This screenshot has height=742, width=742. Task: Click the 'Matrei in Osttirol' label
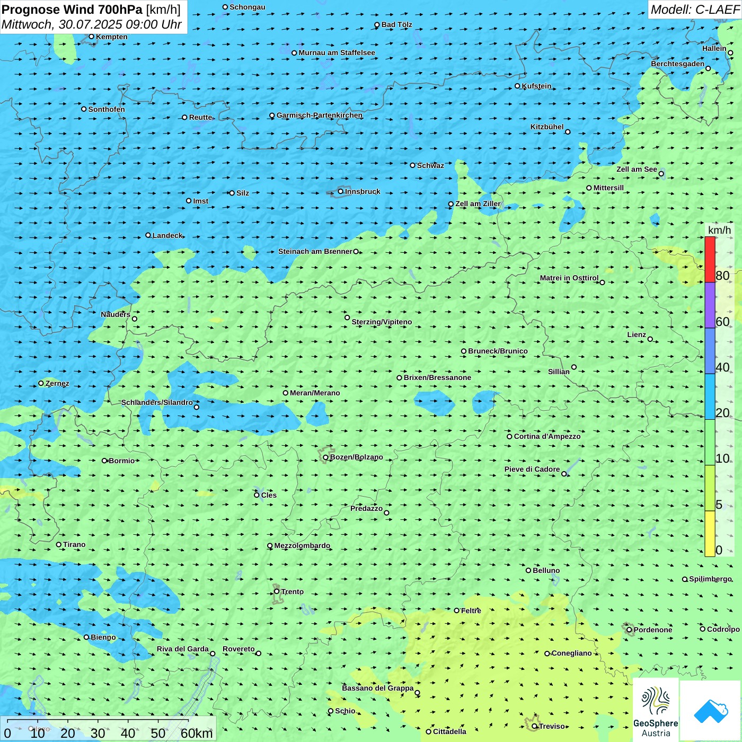point(569,278)
